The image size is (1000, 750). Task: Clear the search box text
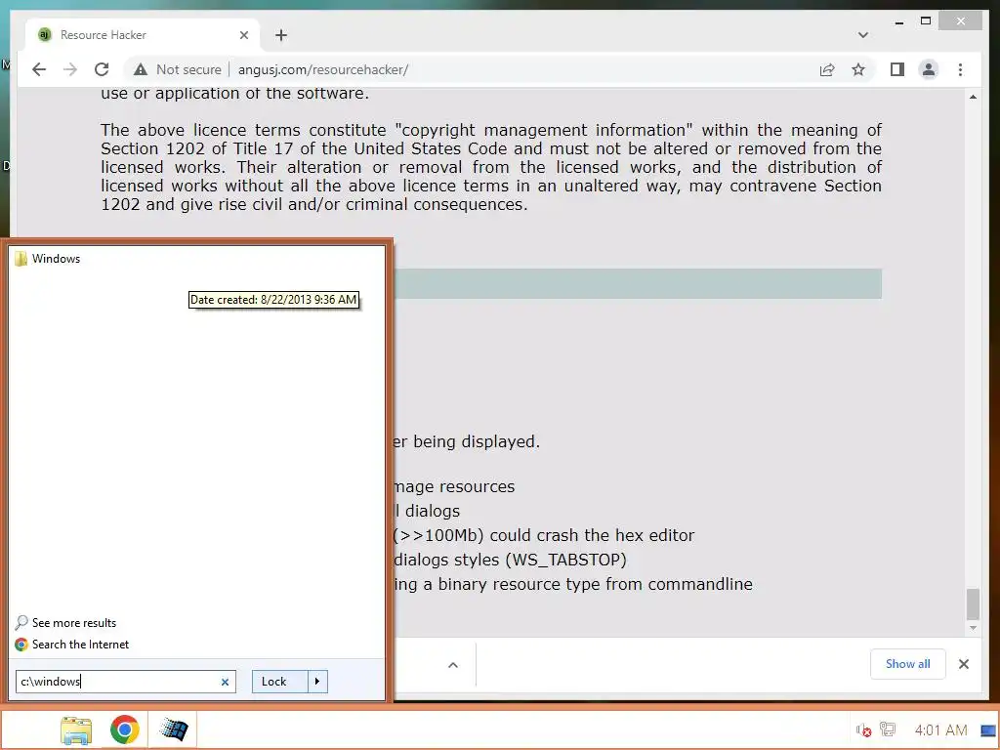pyautogui.click(x=226, y=682)
